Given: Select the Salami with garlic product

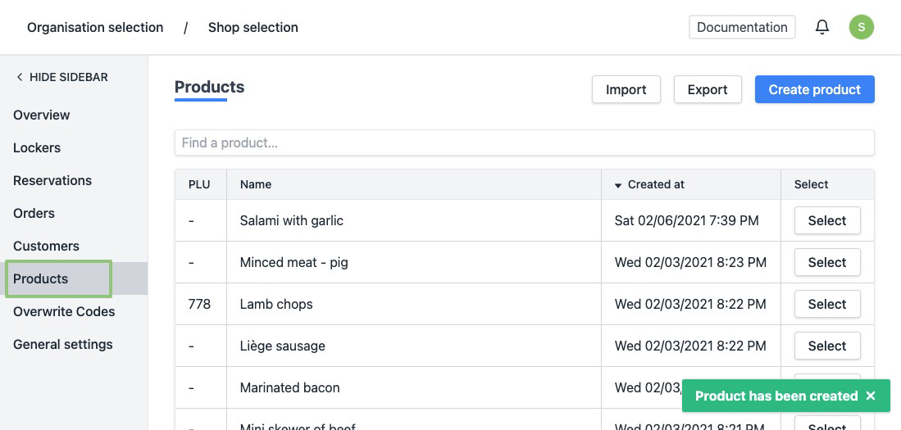Looking at the screenshot, I should tap(826, 220).
